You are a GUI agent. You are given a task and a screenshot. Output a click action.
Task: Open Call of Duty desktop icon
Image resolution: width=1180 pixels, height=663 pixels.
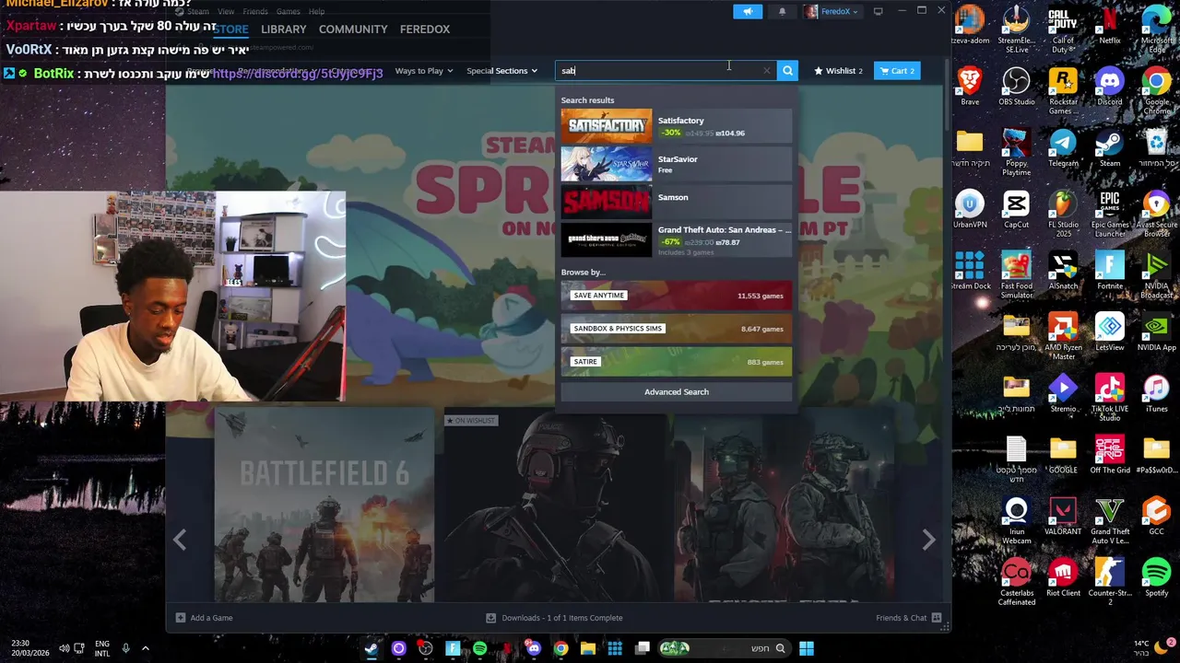coord(1063,27)
